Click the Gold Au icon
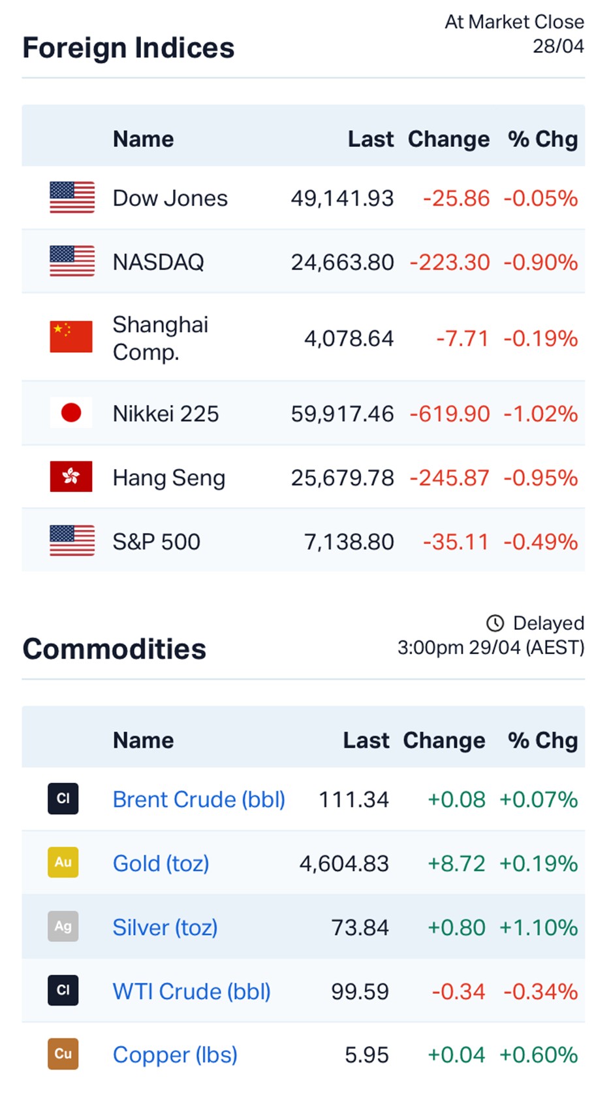This screenshot has width=611, height=1120. point(63,863)
